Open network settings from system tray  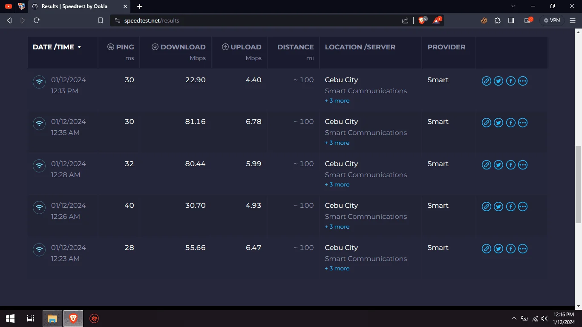click(x=535, y=318)
